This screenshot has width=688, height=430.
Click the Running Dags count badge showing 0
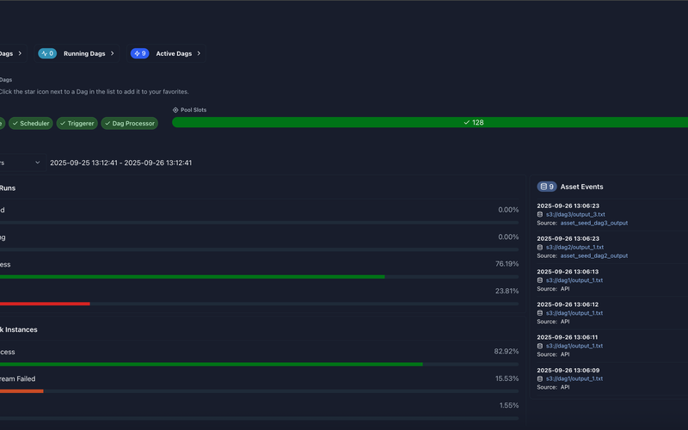(47, 53)
